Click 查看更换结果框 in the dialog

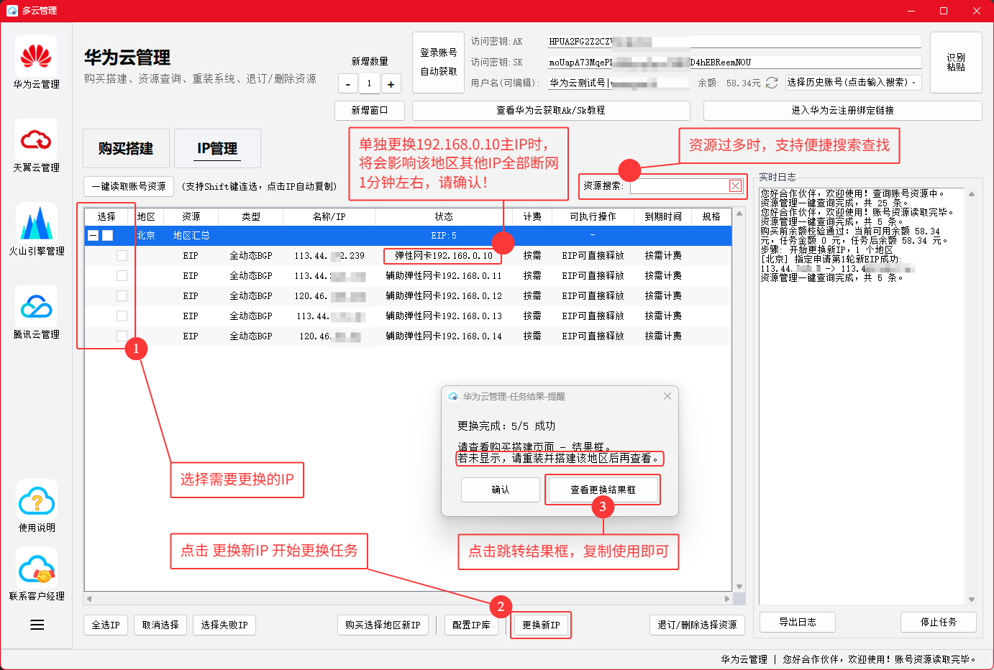(x=603, y=490)
